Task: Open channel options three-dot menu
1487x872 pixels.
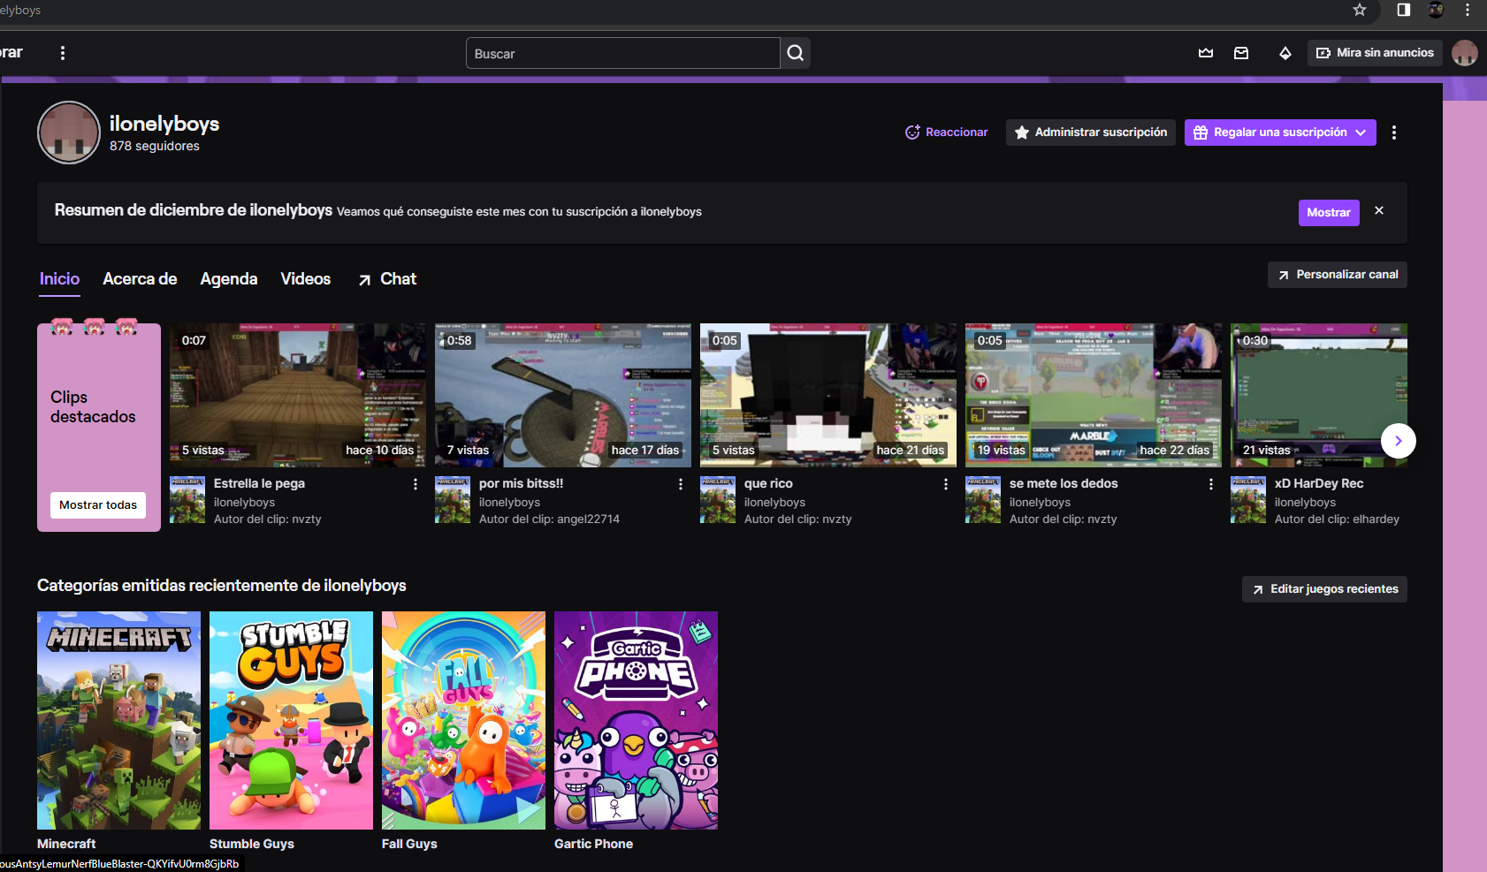Action: pyautogui.click(x=1394, y=133)
